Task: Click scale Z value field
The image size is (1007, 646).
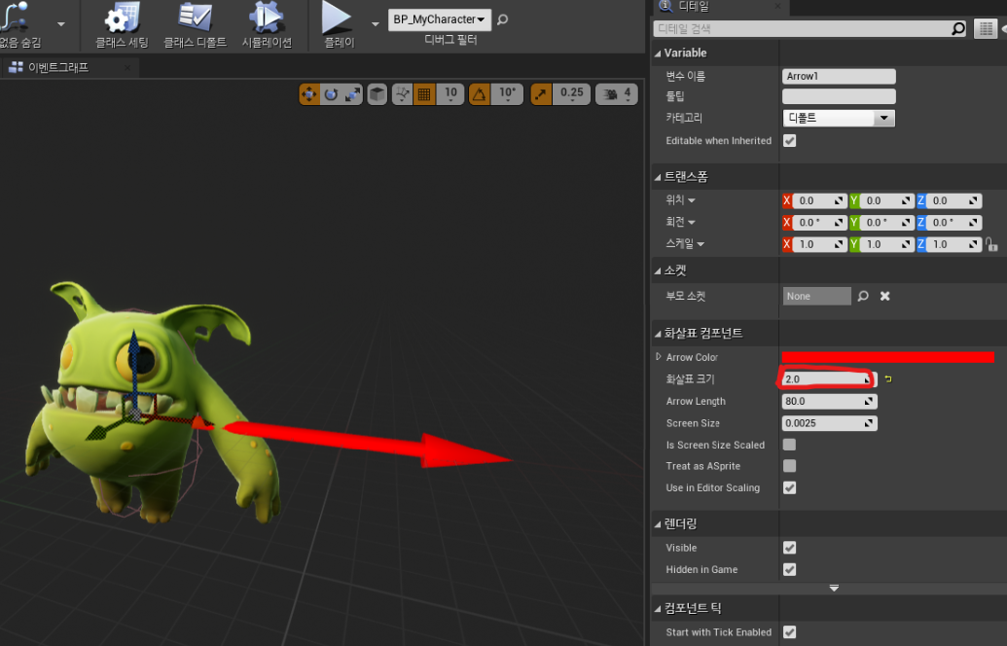Action: point(954,244)
